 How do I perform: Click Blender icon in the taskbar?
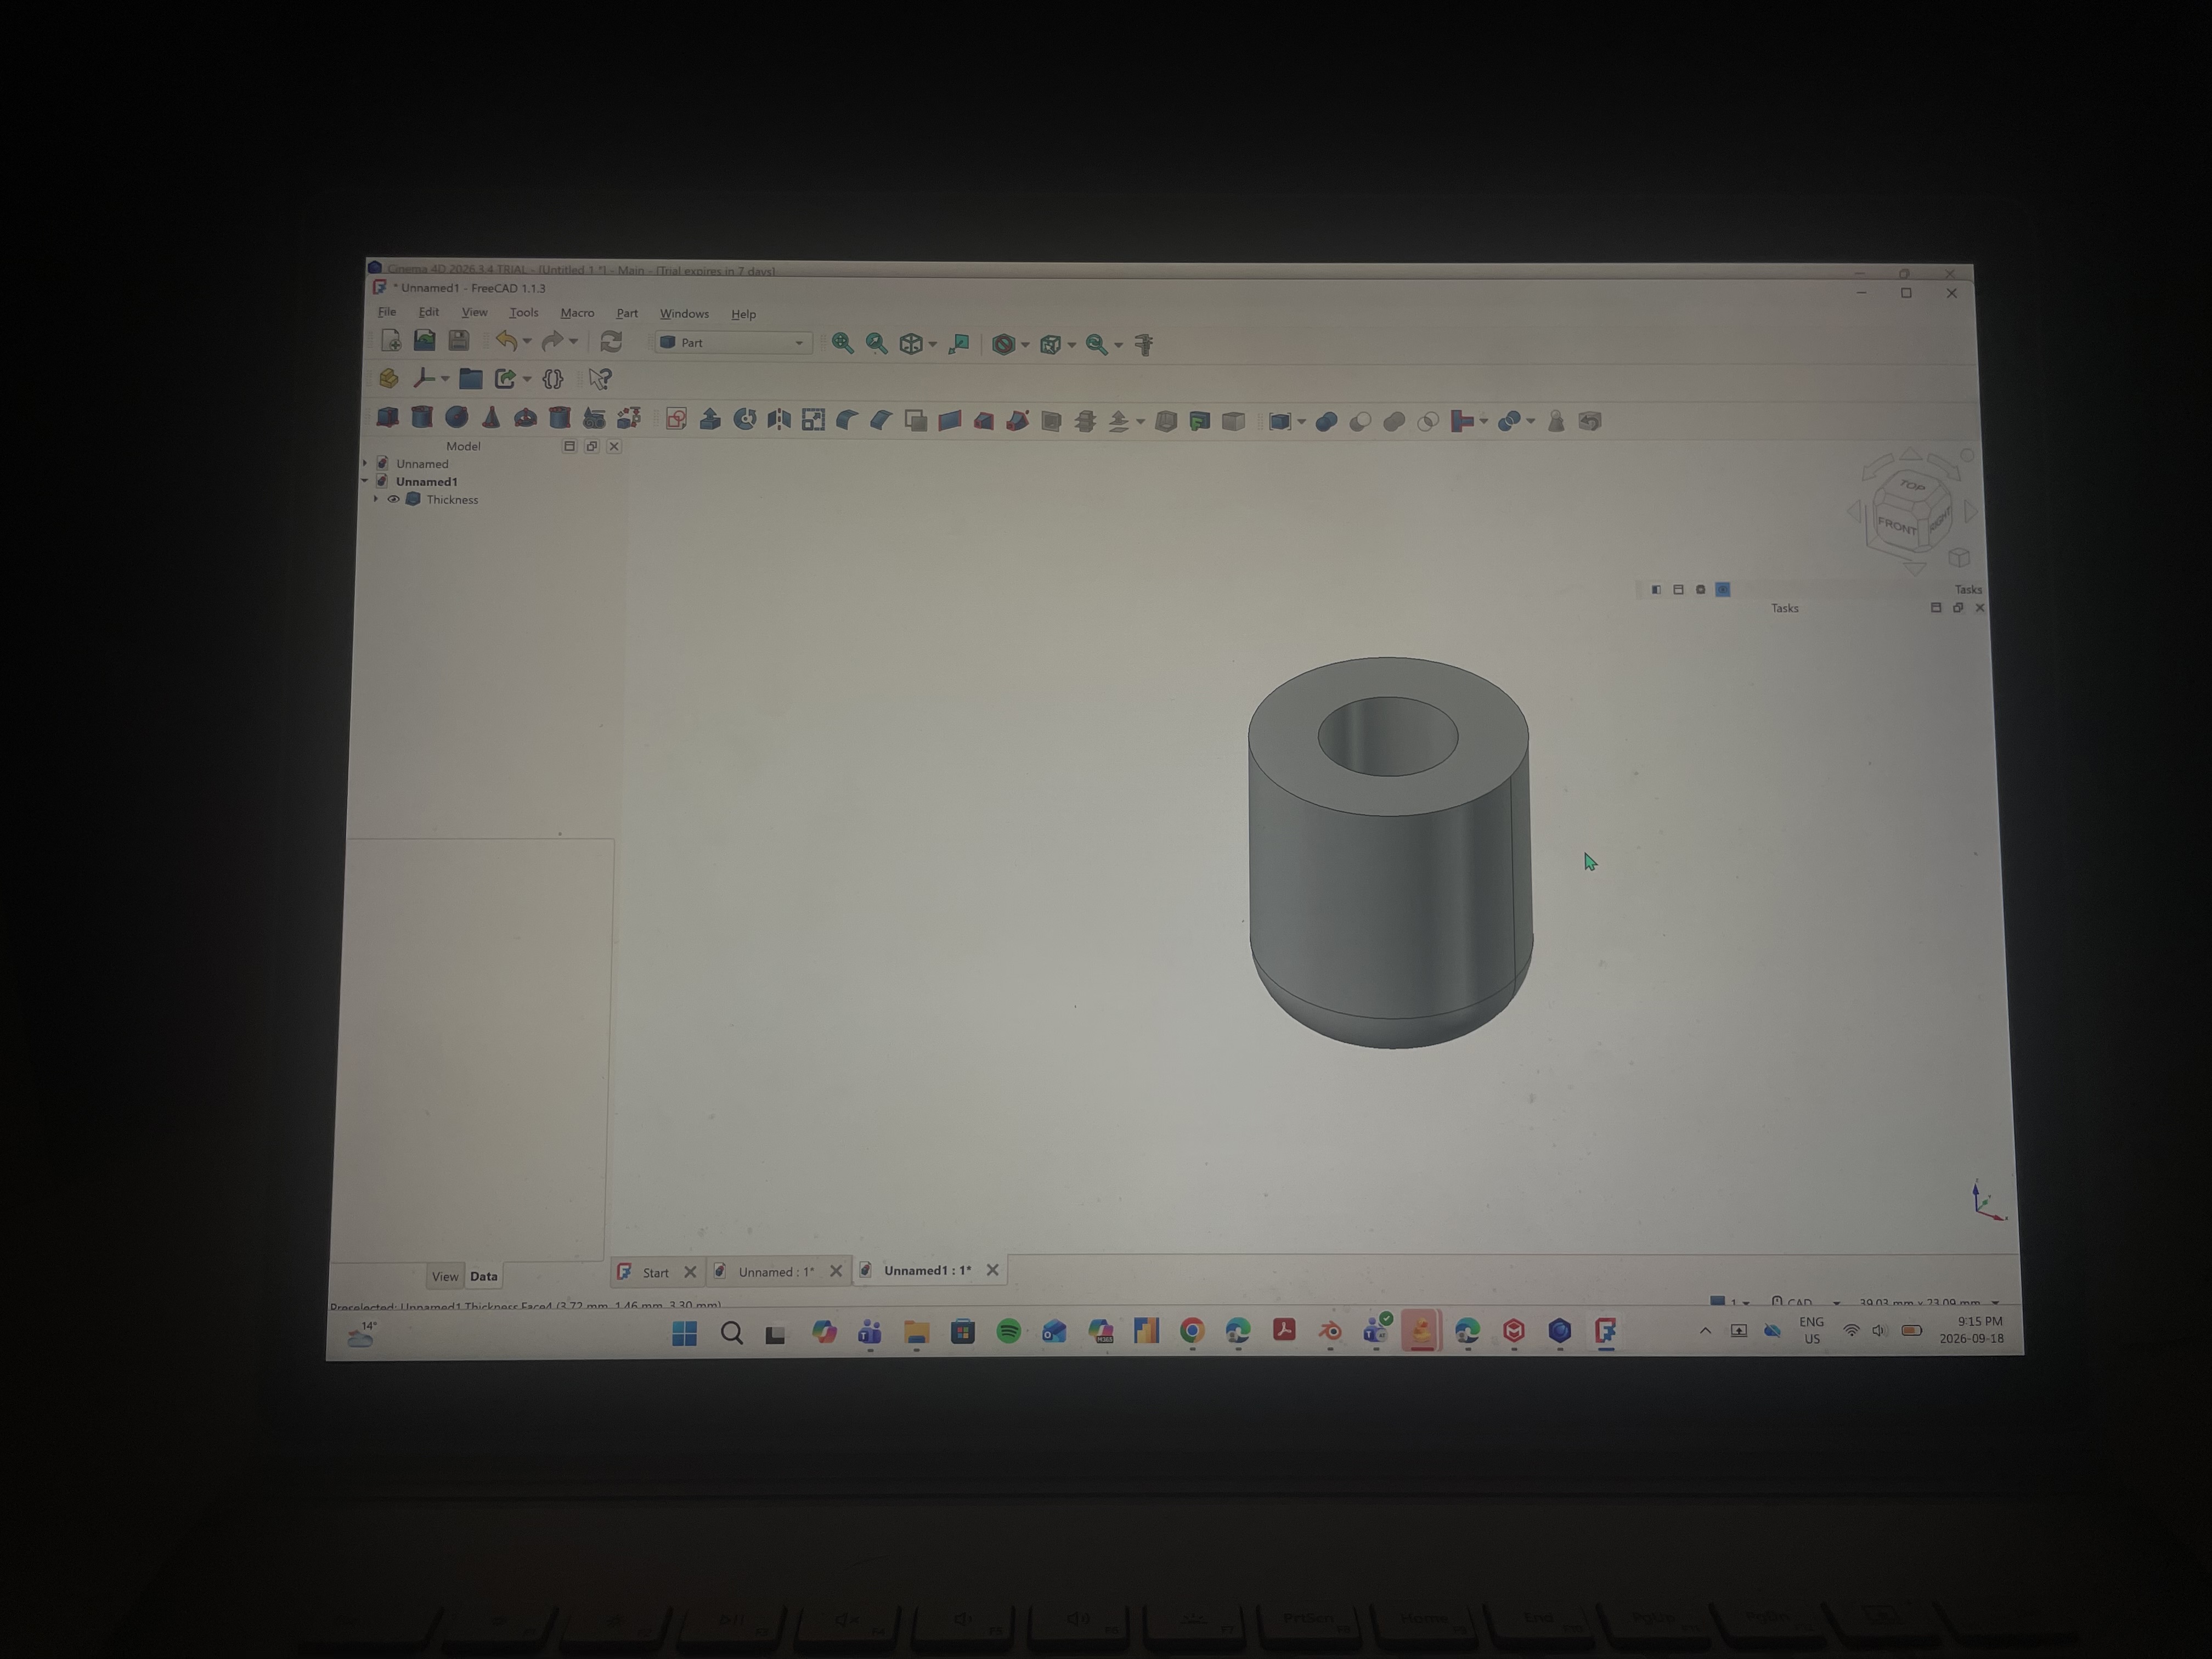pyautogui.click(x=1330, y=1331)
